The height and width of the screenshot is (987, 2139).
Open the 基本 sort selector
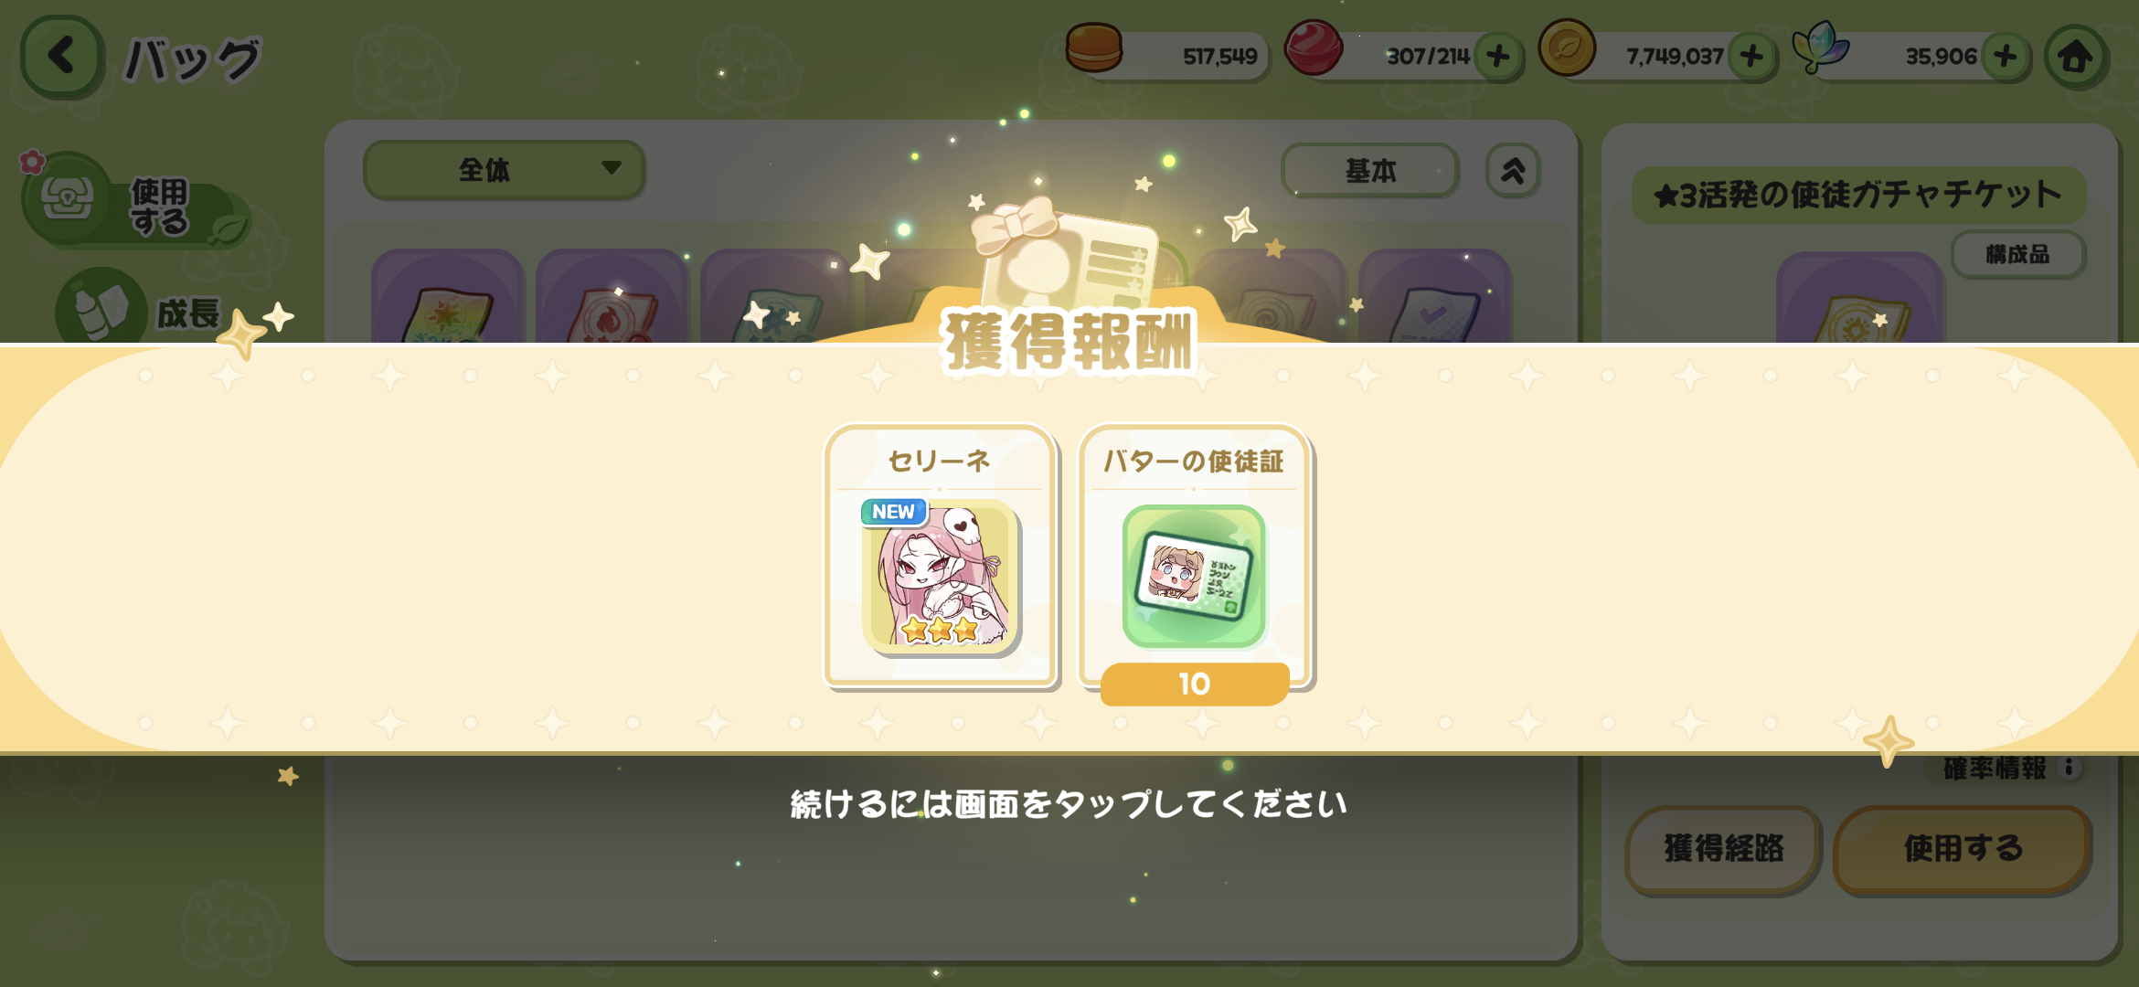(1369, 170)
